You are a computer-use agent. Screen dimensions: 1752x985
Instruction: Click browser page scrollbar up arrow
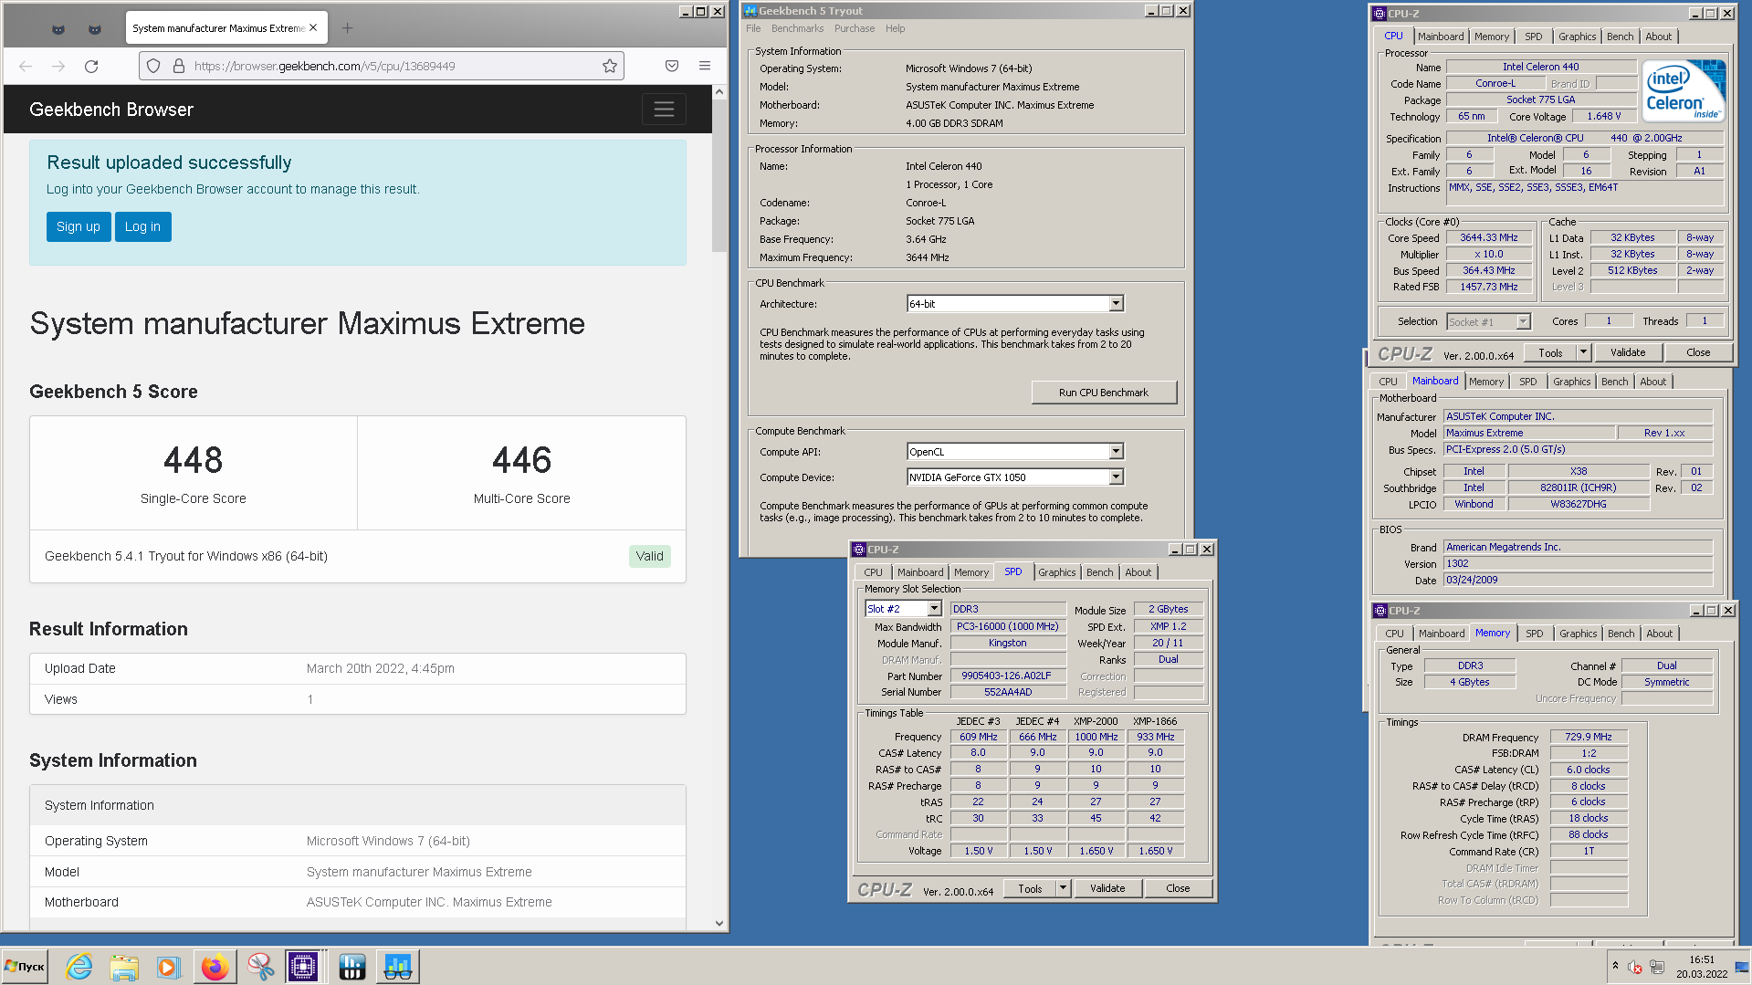719,92
